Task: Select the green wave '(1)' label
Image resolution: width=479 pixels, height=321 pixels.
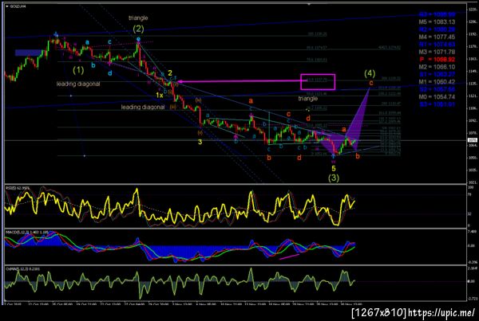Action: (x=78, y=70)
